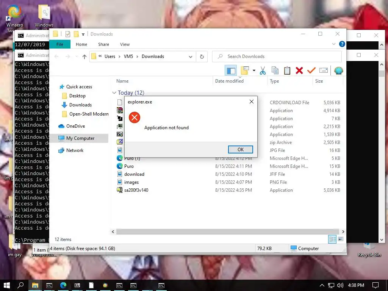Click the New folder icon in title bar
The width and height of the screenshot is (388, 291).
click(x=76, y=34)
